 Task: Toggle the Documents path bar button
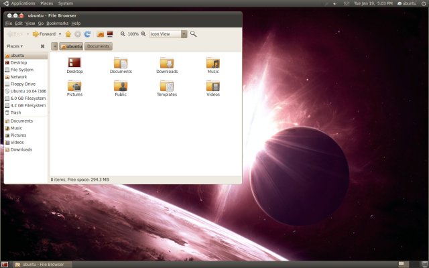[x=98, y=46]
